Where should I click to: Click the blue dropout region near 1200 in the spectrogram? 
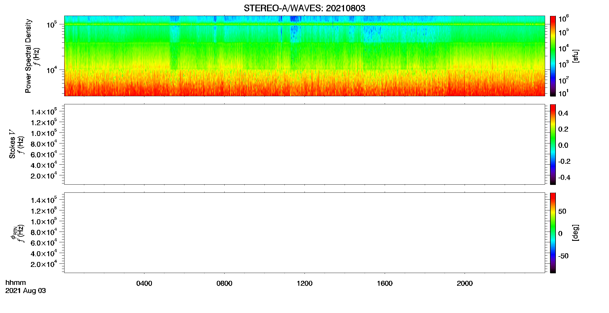tap(296, 32)
